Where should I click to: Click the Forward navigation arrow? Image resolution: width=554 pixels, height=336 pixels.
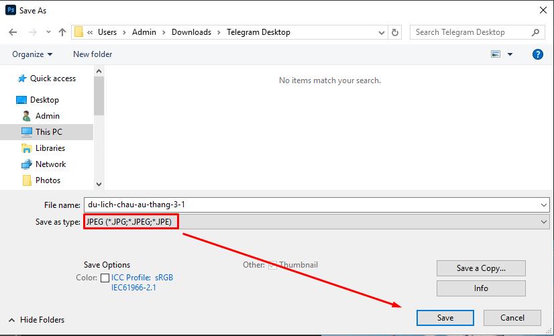32,32
